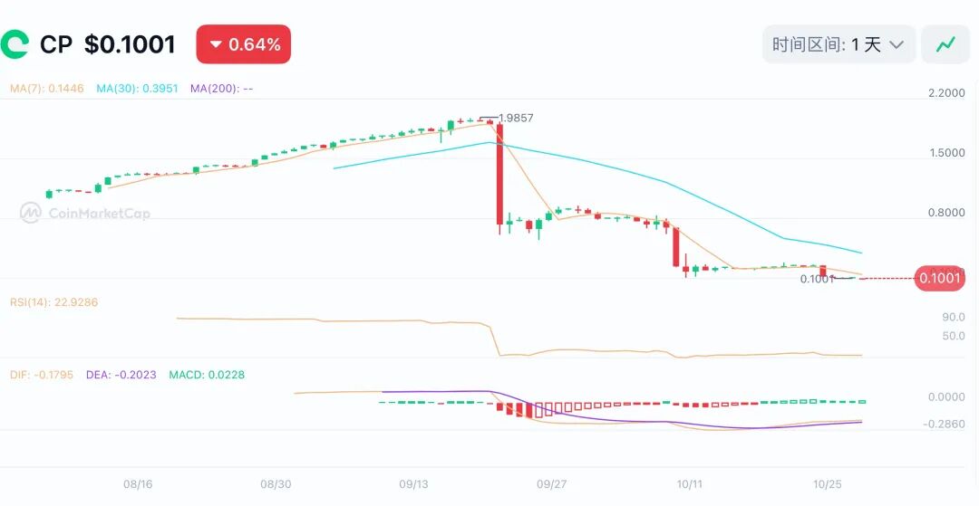
Task: Click the 10/25 date axis label
Action: point(829,484)
